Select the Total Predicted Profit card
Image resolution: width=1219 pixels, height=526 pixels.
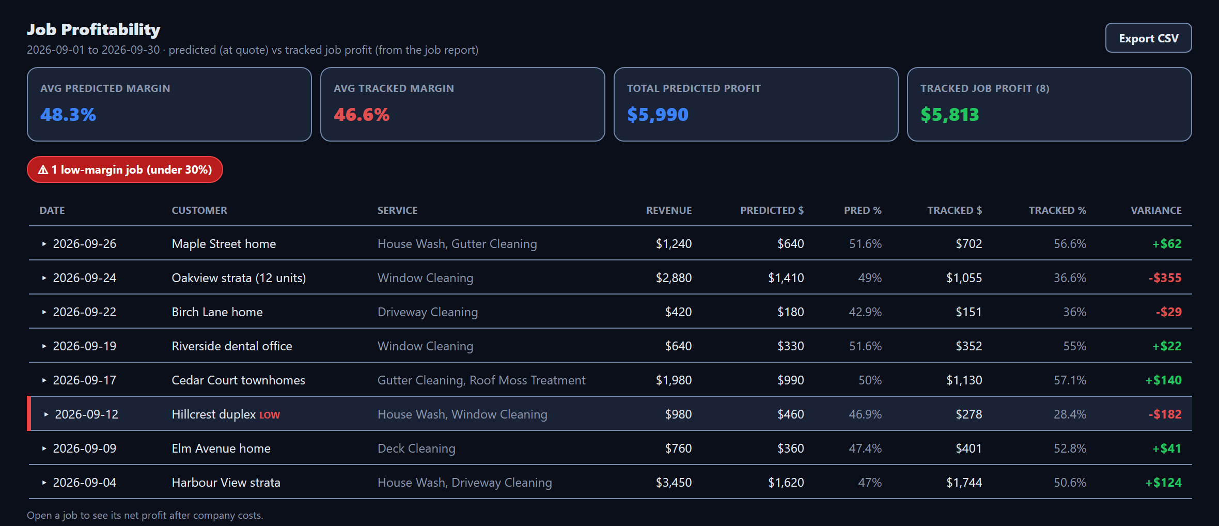756,104
